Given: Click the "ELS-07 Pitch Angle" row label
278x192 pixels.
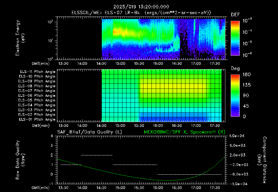Looking at the screenshot, I should [37, 91].
